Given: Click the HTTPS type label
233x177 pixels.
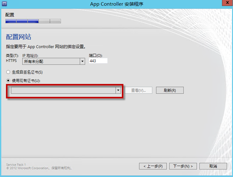Looking at the screenshot, I should coord(11,61).
